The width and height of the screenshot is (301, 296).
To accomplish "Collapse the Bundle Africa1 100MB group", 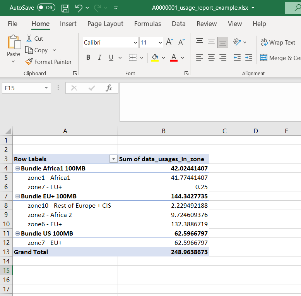I will (x=17, y=169).
